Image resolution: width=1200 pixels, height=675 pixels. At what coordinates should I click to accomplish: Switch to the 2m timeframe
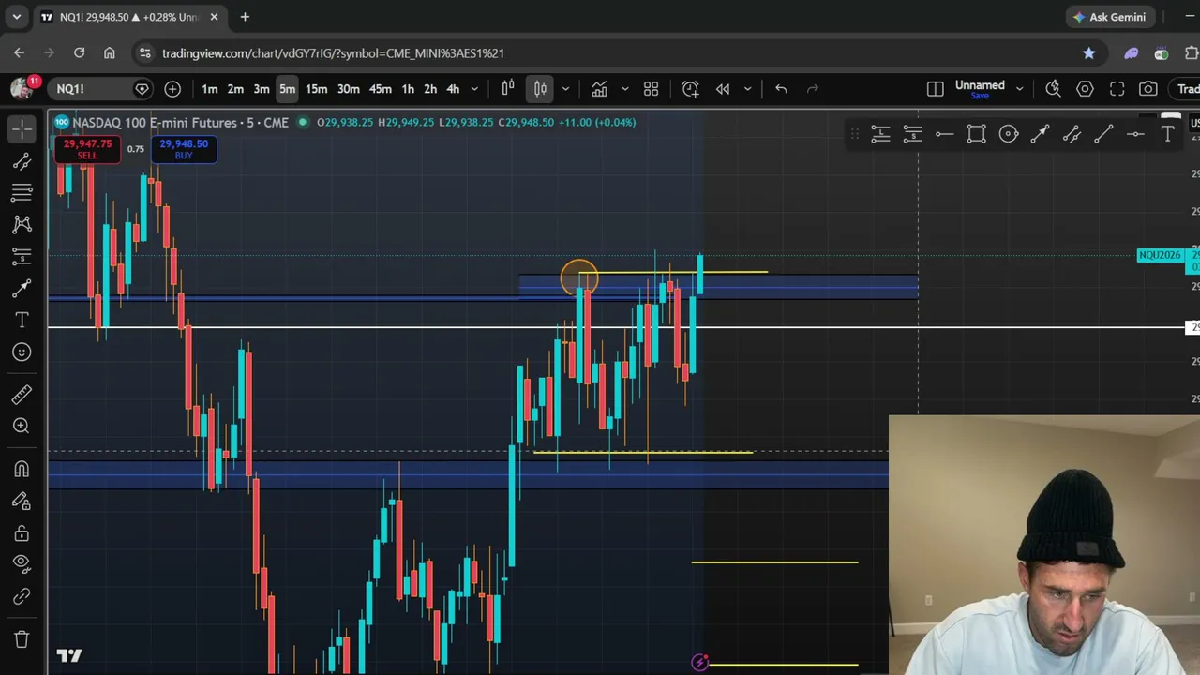235,89
